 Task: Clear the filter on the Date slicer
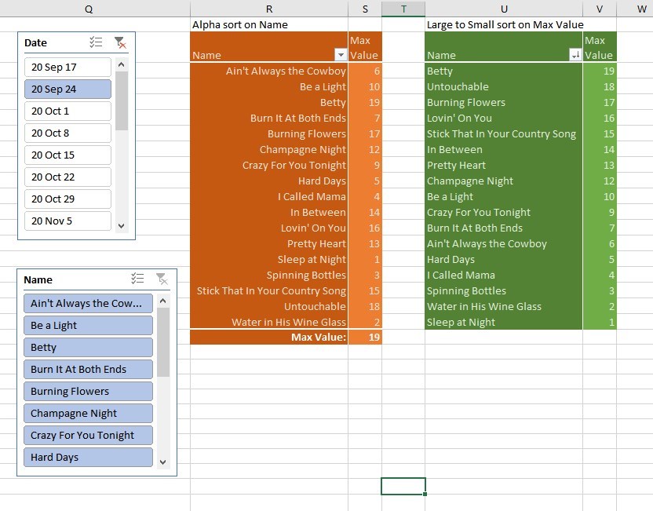click(x=120, y=42)
